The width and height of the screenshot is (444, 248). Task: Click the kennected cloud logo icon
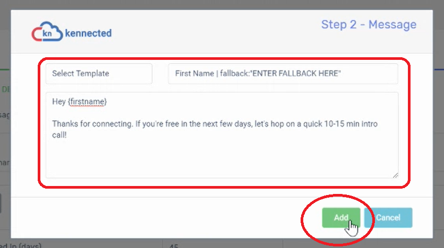tap(47, 32)
